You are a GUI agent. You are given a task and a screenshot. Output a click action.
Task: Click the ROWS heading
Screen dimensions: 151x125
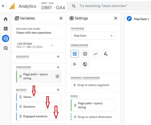click(74, 96)
